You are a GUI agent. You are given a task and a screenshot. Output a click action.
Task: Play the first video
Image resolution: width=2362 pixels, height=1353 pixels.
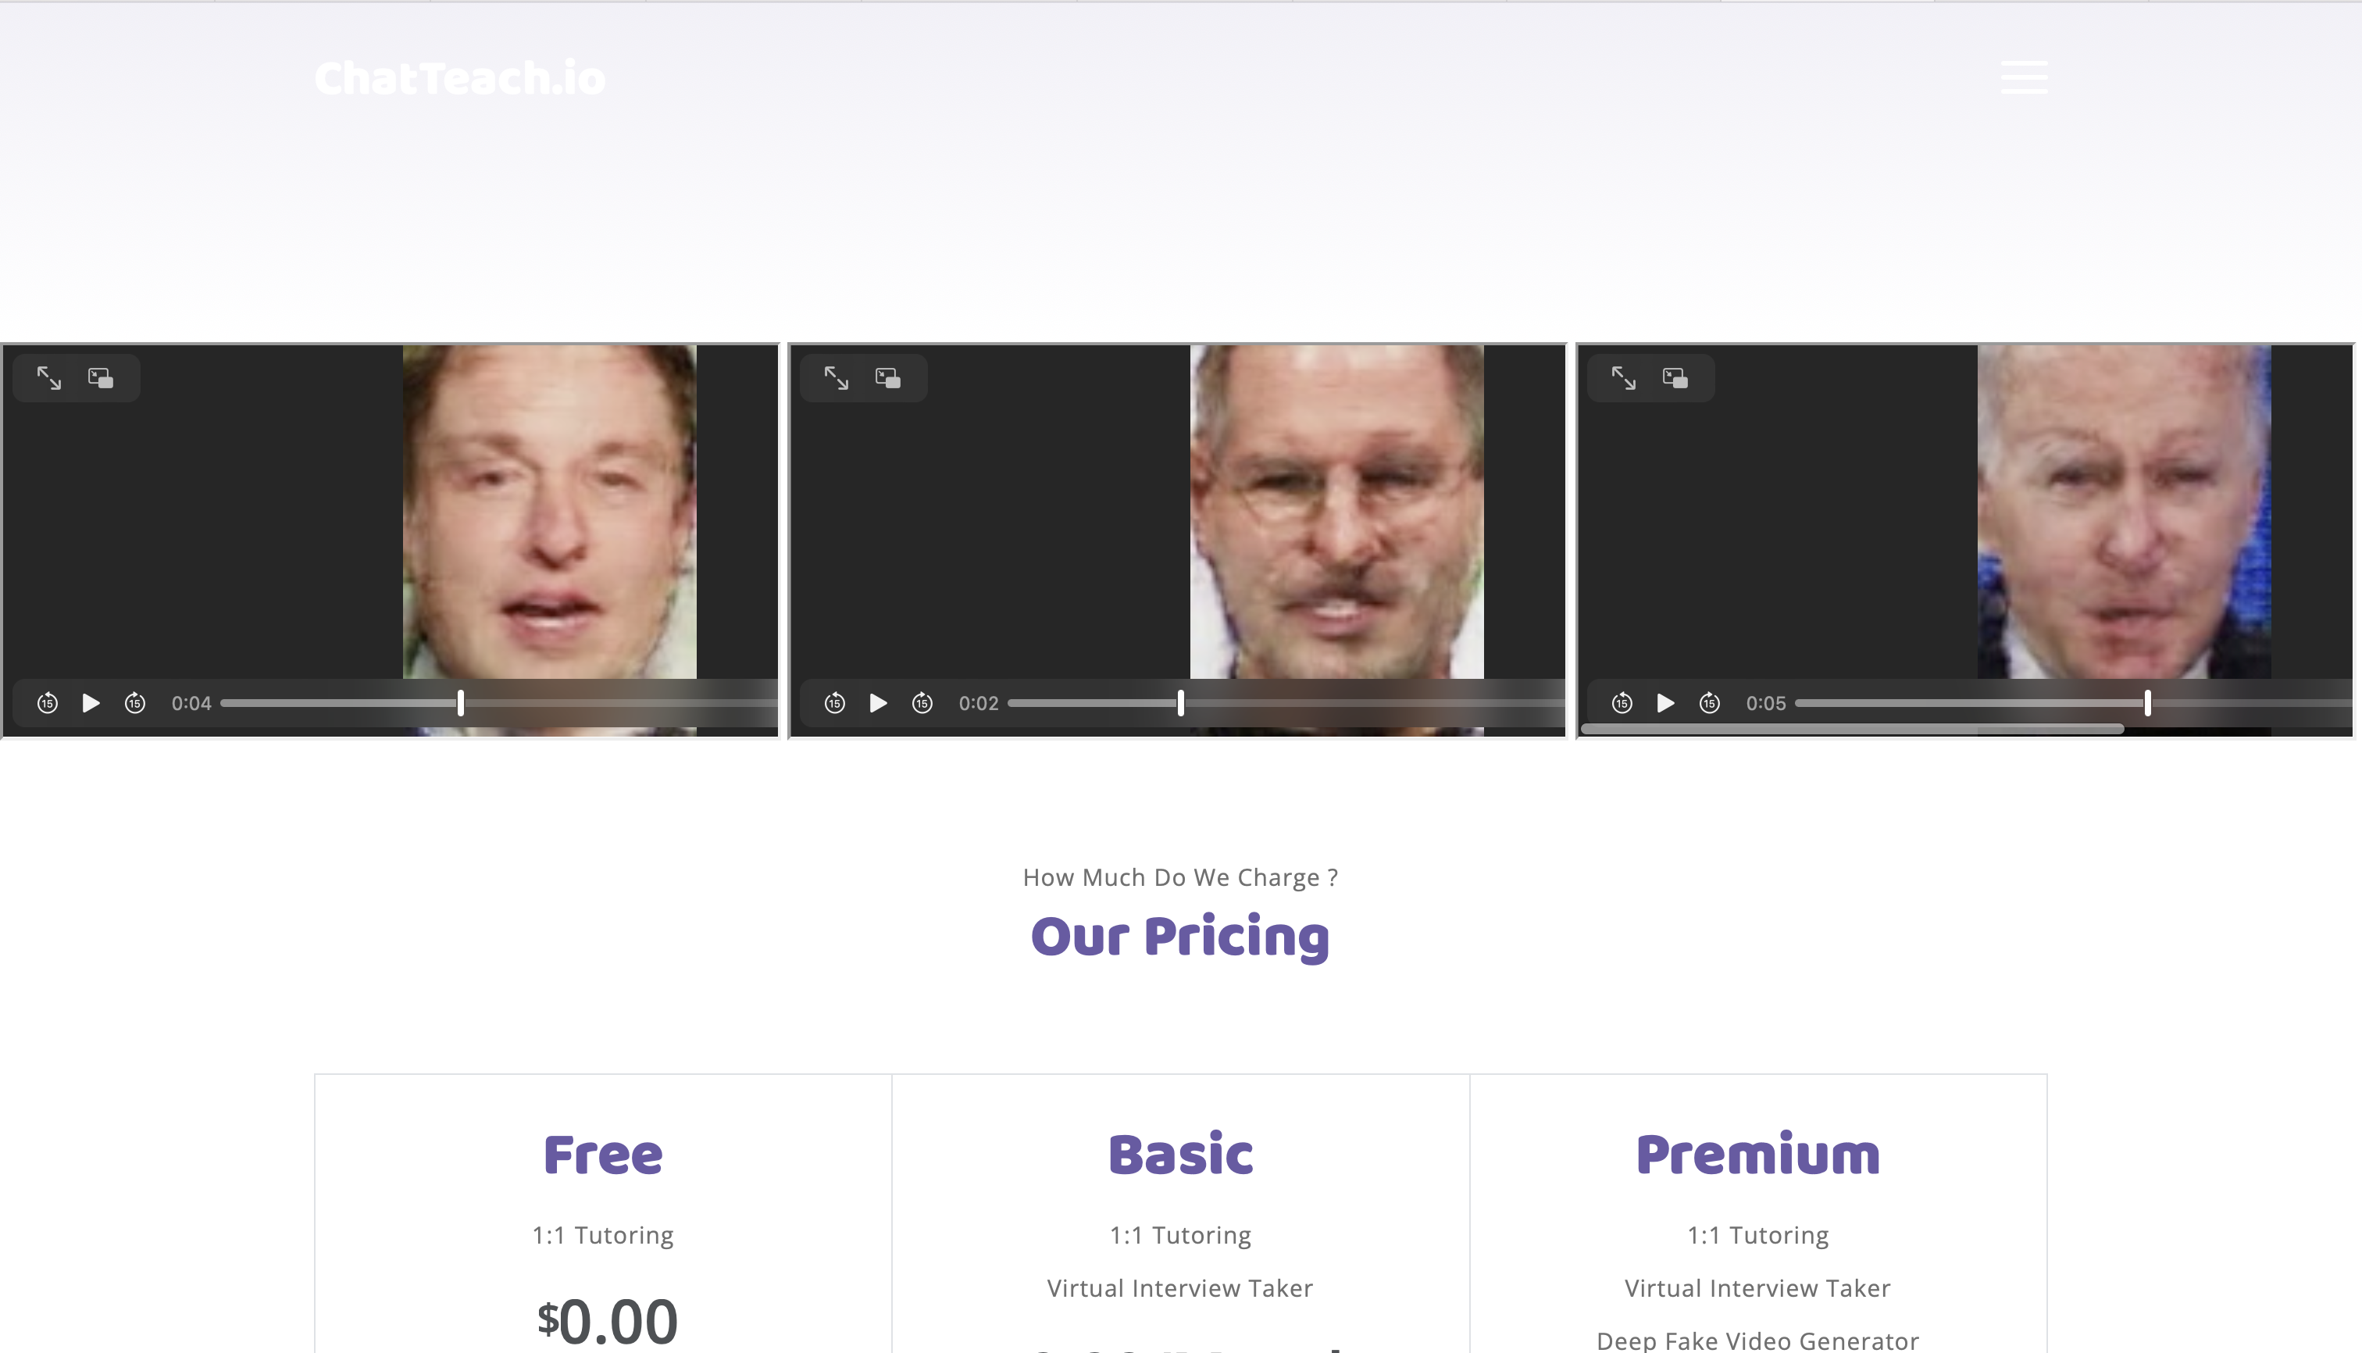[x=91, y=703]
